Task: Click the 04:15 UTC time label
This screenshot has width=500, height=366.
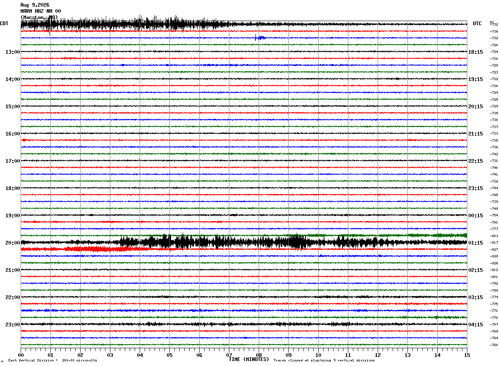Action: click(476, 325)
